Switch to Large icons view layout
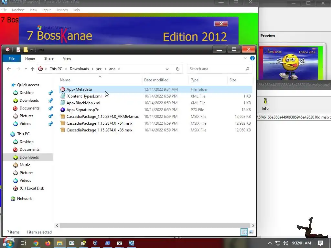331x248 pixels. point(251,232)
